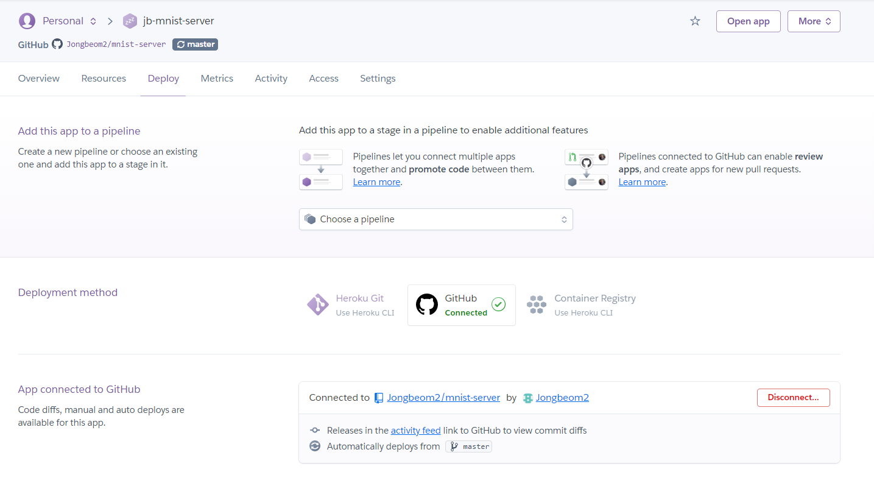Select GitHub deployment method
Viewport: 874px width, 483px height.
click(462, 305)
